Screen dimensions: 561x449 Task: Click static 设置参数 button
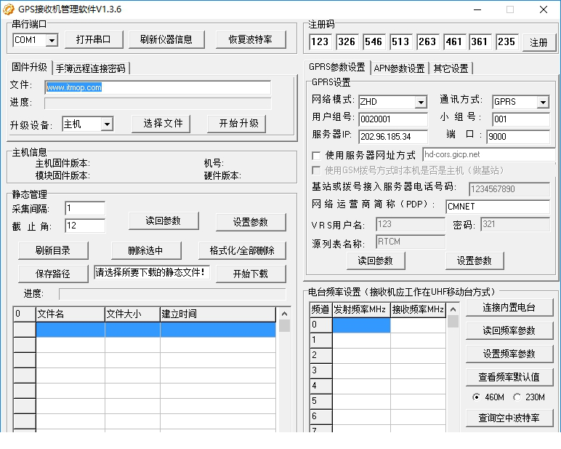tap(251, 222)
